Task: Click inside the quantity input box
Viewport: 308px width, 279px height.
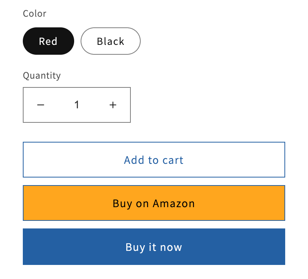Action: 76,105
